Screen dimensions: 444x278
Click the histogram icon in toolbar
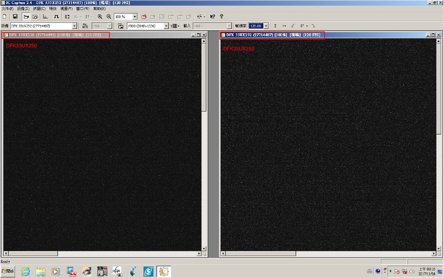pos(45,17)
